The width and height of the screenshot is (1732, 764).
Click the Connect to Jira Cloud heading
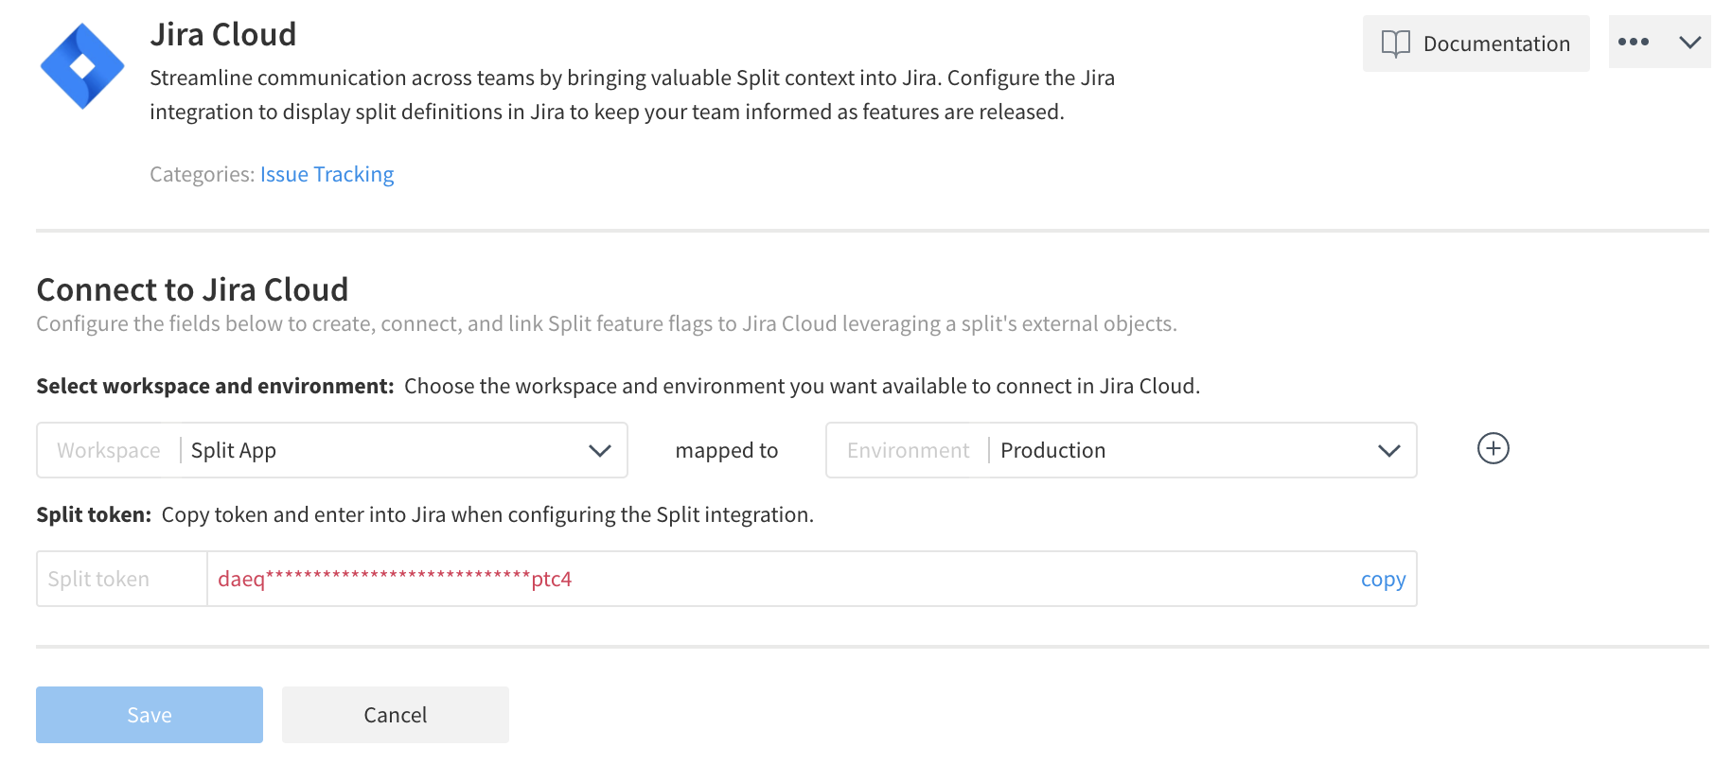[x=192, y=289]
